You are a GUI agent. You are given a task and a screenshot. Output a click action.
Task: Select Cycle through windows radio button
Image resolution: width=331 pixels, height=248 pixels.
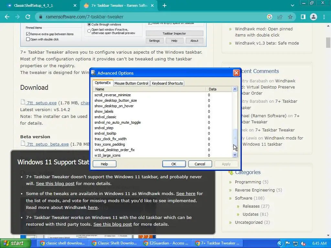tap(89, 25)
